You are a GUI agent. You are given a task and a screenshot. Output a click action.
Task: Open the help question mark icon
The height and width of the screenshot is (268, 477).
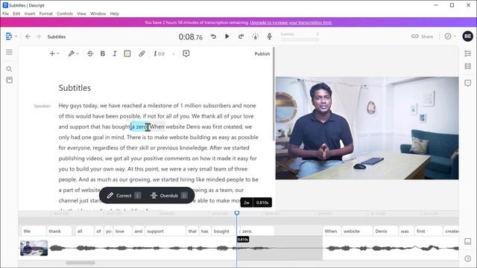click(468, 258)
